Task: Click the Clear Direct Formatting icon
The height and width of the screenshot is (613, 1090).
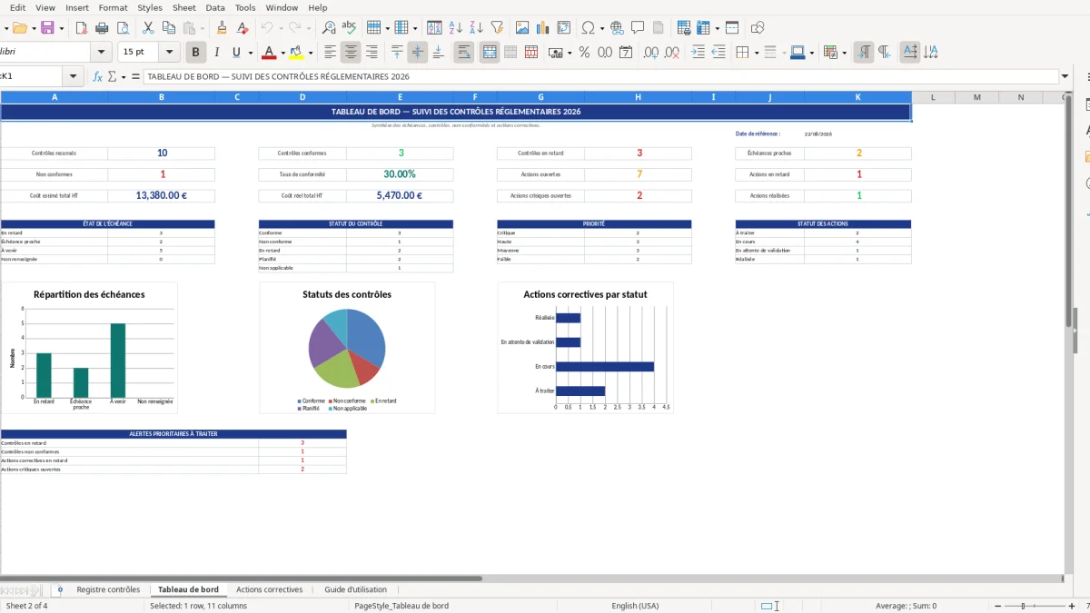Action: pyautogui.click(x=243, y=28)
